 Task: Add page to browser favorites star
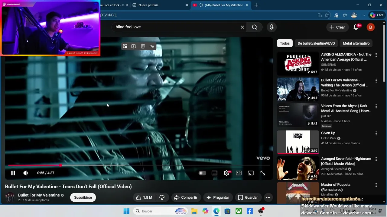coord(327,15)
